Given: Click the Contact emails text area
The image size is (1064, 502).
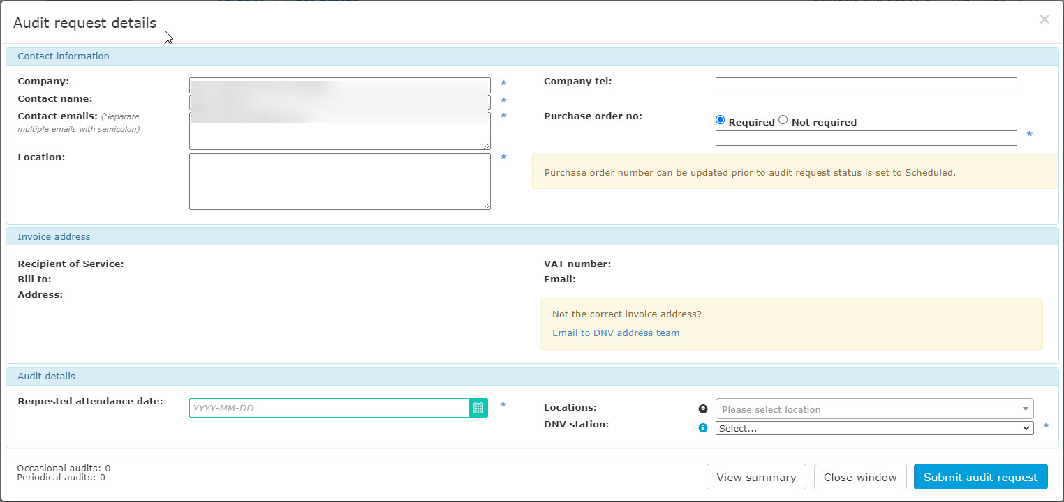Looking at the screenshot, I should click(339, 132).
